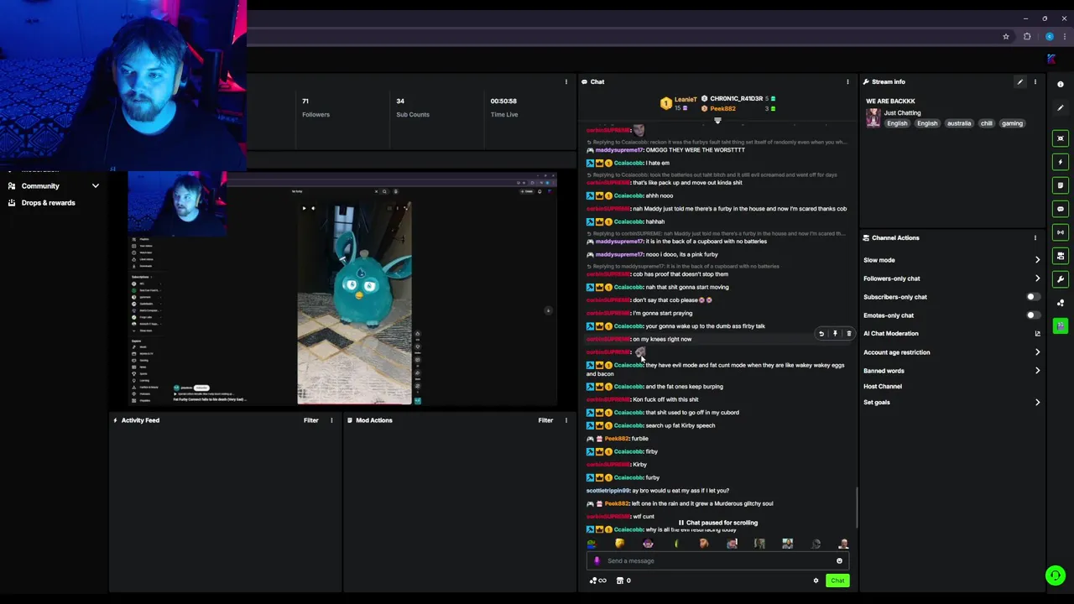Click the green Chat send button
This screenshot has width=1074, height=604.
click(x=837, y=581)
